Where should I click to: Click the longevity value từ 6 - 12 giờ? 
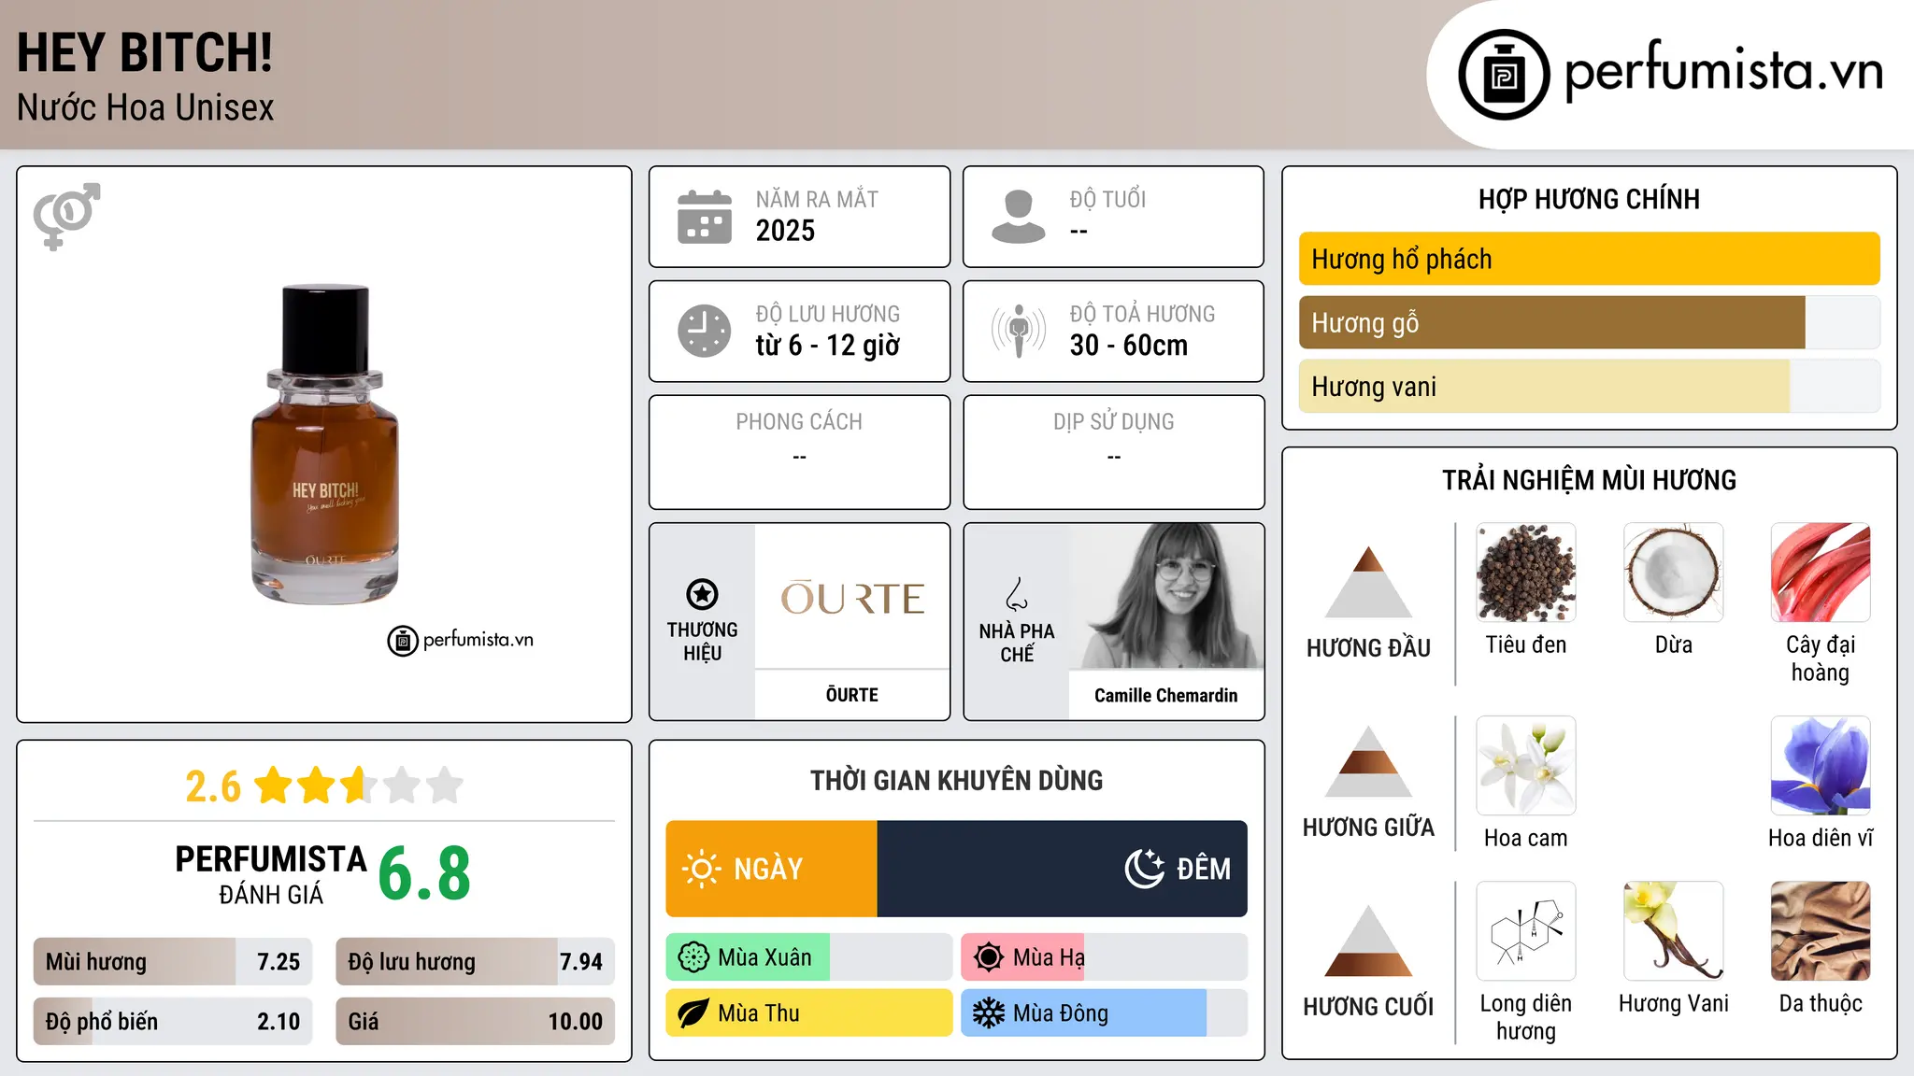pos(828,346)
